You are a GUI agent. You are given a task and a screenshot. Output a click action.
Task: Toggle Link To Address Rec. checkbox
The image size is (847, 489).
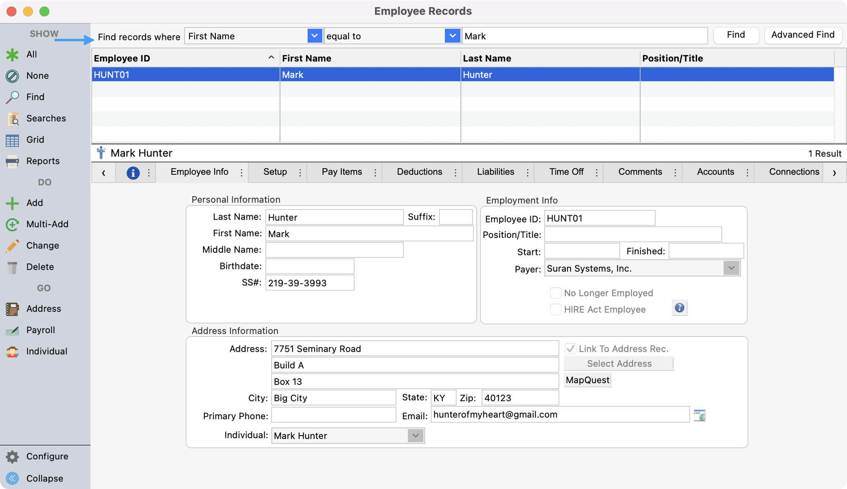(570, 349)
